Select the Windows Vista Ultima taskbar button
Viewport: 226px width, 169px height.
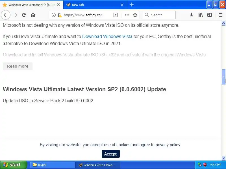point(97,165)
